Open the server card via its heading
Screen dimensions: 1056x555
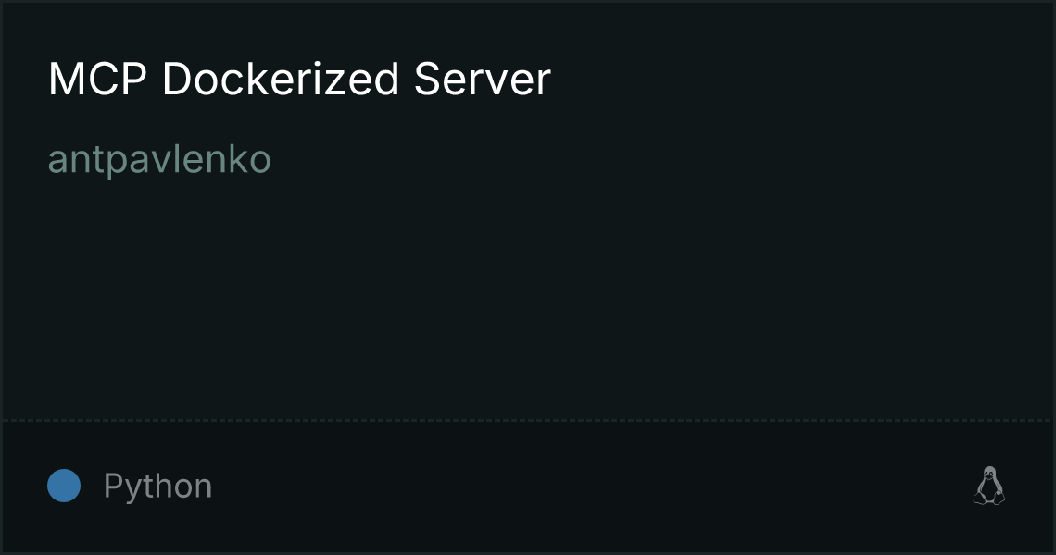[300, 79]
